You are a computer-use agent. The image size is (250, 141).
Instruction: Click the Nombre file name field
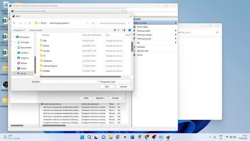coord(69,82)
